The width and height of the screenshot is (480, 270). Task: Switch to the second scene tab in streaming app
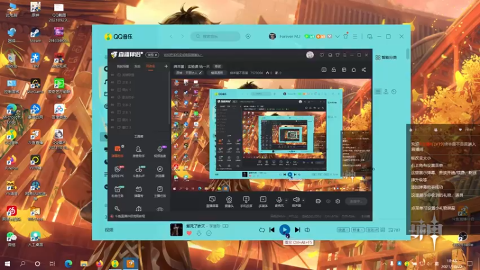137,67
